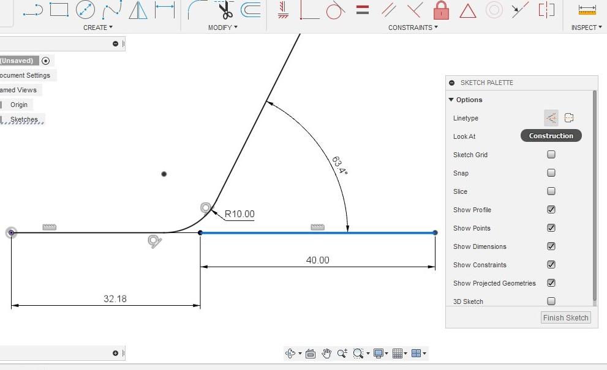
Task: Select Document Settings in browser
Action: tap(25, 75)
